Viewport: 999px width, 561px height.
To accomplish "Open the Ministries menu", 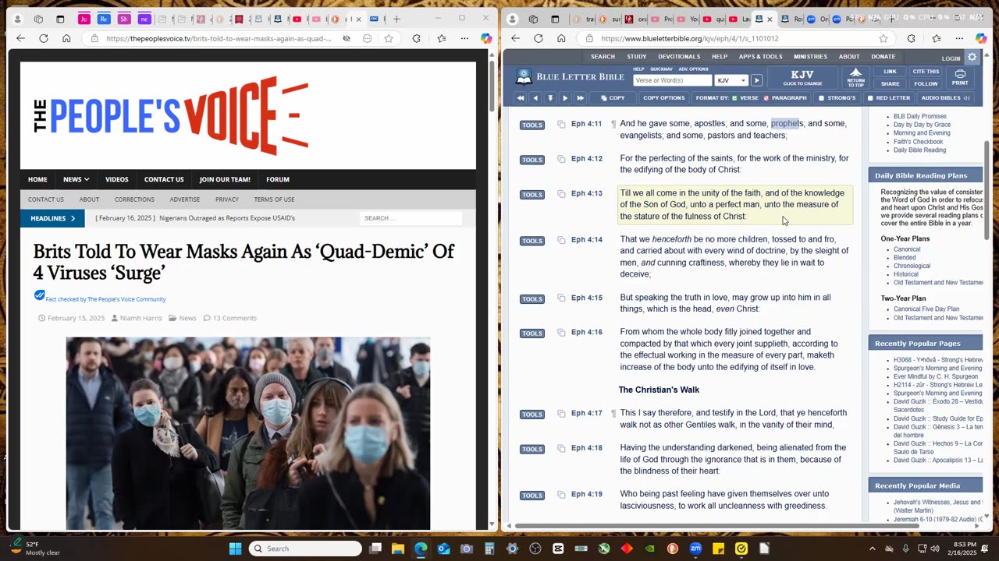I will tap(810, 56).
